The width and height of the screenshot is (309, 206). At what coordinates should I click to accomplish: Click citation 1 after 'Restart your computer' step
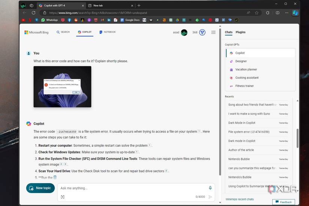pyautogui.click(x=149, y=145)
